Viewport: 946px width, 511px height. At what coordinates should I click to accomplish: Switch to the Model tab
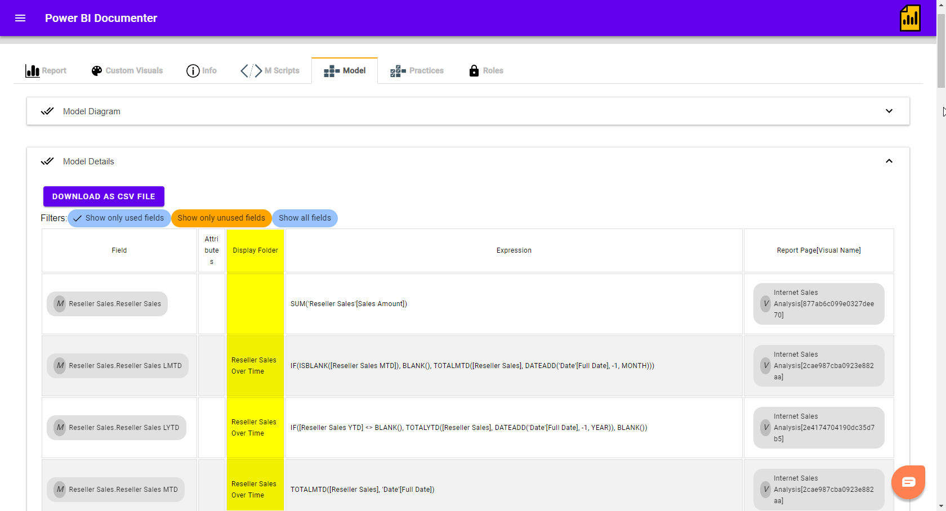(345, 70)
